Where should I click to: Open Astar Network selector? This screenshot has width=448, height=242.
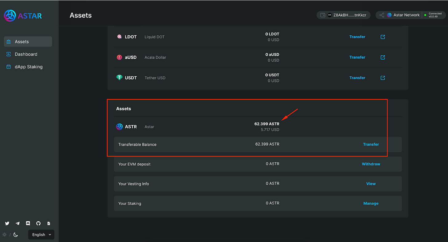click(x=410, y=15)
